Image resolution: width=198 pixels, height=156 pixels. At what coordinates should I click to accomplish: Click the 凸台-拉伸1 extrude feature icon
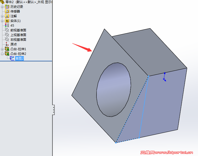click(7, 49)
